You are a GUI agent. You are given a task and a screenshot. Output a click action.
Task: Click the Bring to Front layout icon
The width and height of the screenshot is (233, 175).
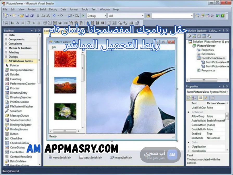pyautogui.click(x=120, y=23)
